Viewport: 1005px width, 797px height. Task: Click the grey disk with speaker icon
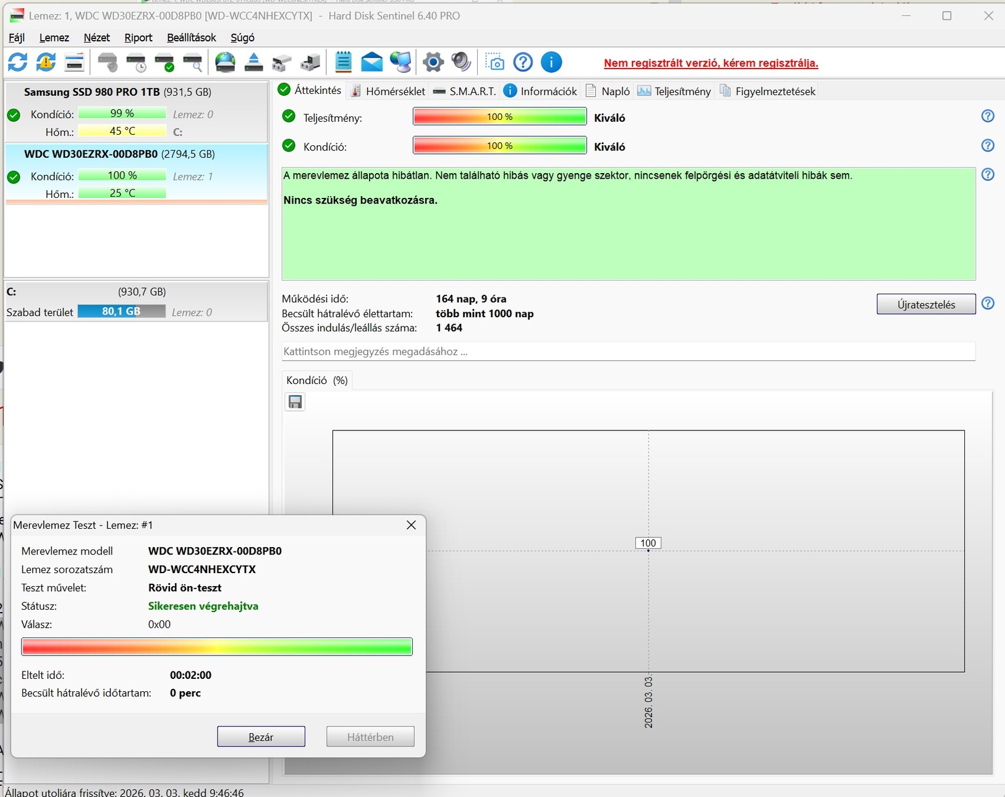(x=108, y=62)
